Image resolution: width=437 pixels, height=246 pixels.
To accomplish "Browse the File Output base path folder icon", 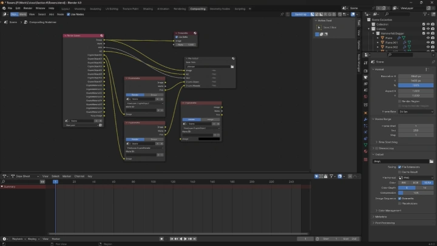I will (x=232, y=67).
